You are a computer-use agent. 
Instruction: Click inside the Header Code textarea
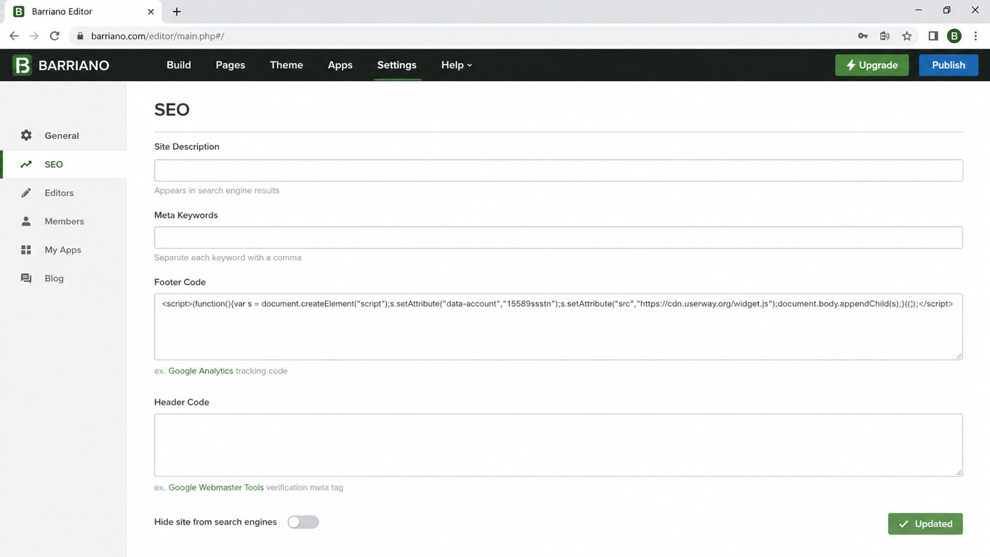558,445
